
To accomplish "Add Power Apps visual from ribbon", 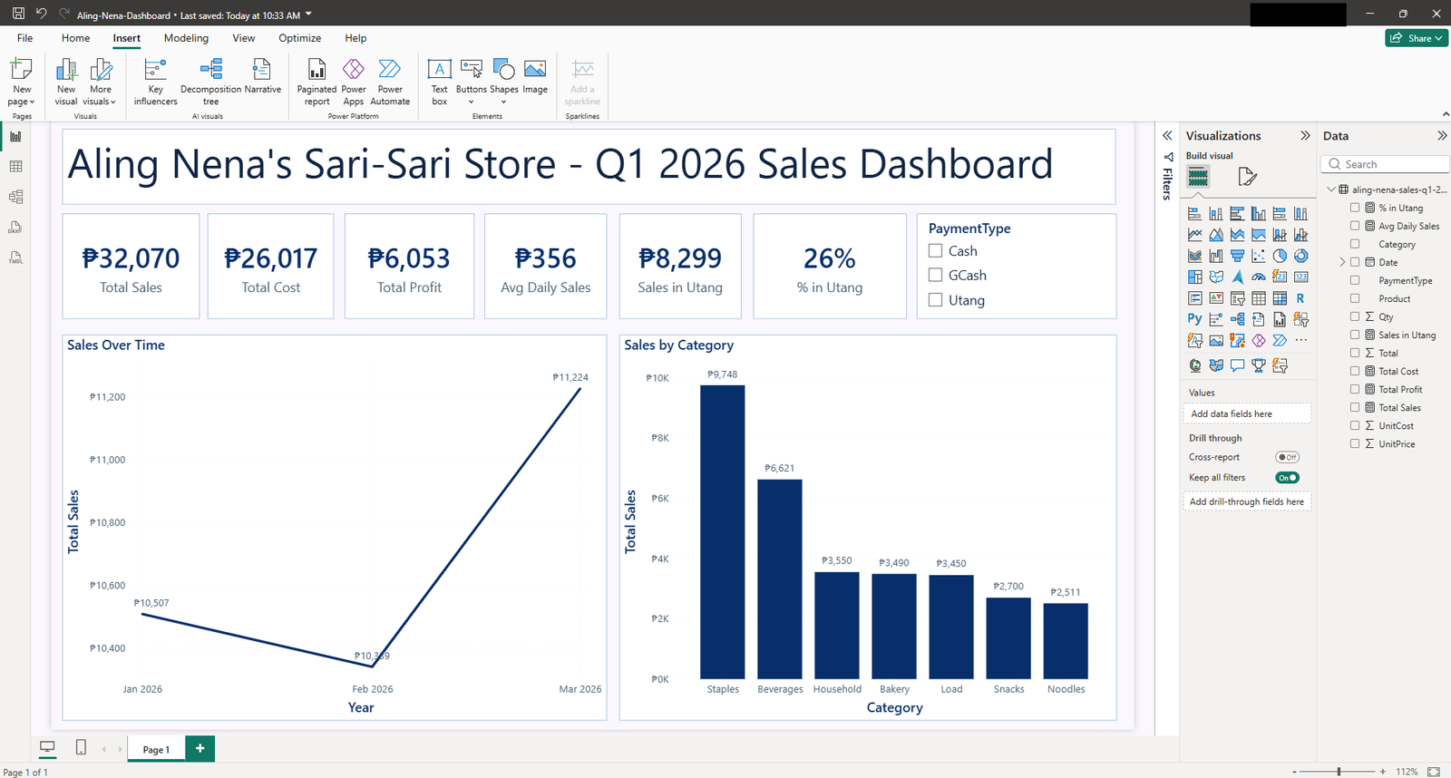I will 354,83.
